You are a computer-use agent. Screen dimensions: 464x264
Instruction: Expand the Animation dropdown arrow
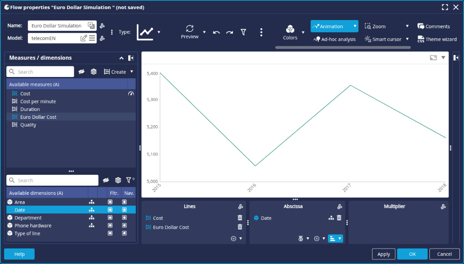point(355,26)
